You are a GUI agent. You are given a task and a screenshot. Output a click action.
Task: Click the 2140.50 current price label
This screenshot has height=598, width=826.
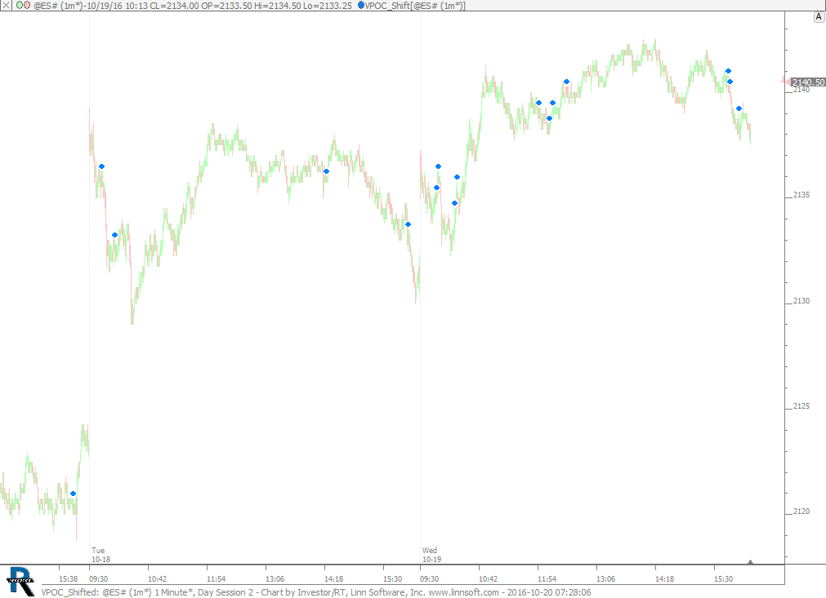(808, 82)
